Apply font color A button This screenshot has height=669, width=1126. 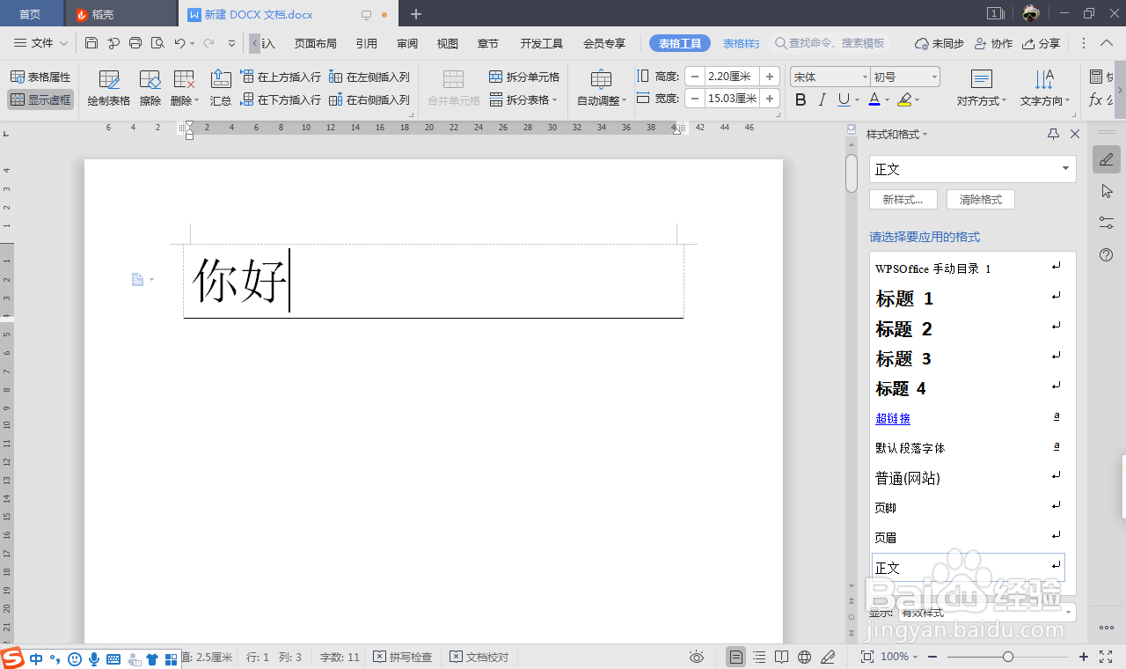coord(874,100)
